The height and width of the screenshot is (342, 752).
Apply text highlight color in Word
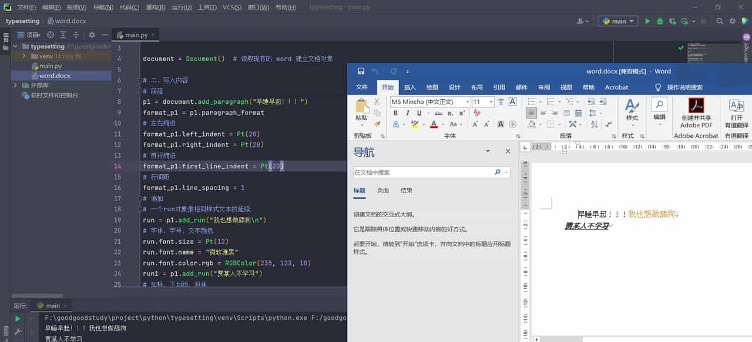coord(415,124)
